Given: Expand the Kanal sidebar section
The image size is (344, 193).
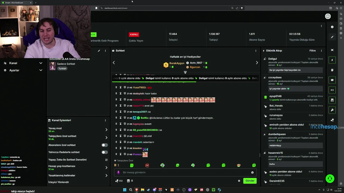Looking at the screenshot, I should [23, 63].
